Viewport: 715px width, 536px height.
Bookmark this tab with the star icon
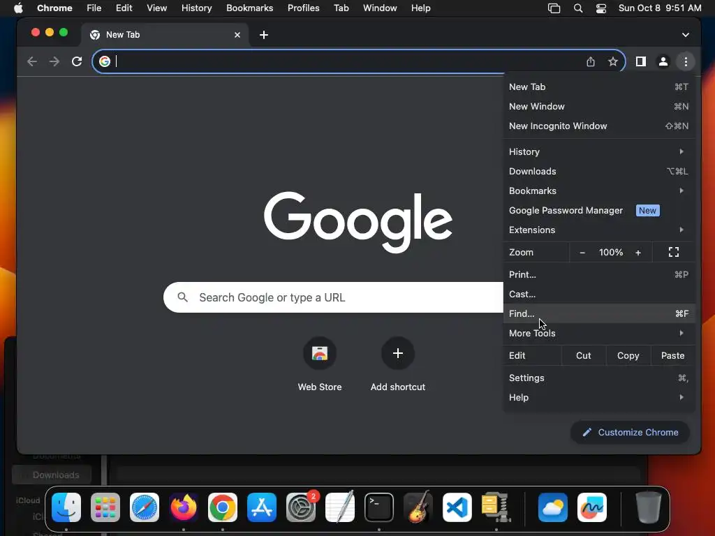613,61
